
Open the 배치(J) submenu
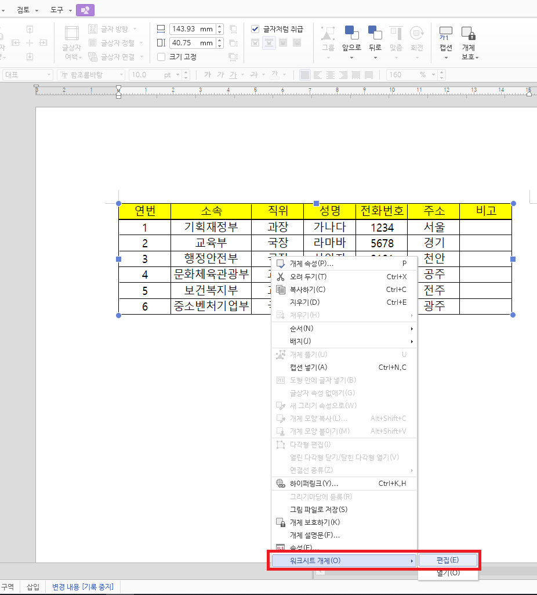pyautogui.click(x=344, y=341)
